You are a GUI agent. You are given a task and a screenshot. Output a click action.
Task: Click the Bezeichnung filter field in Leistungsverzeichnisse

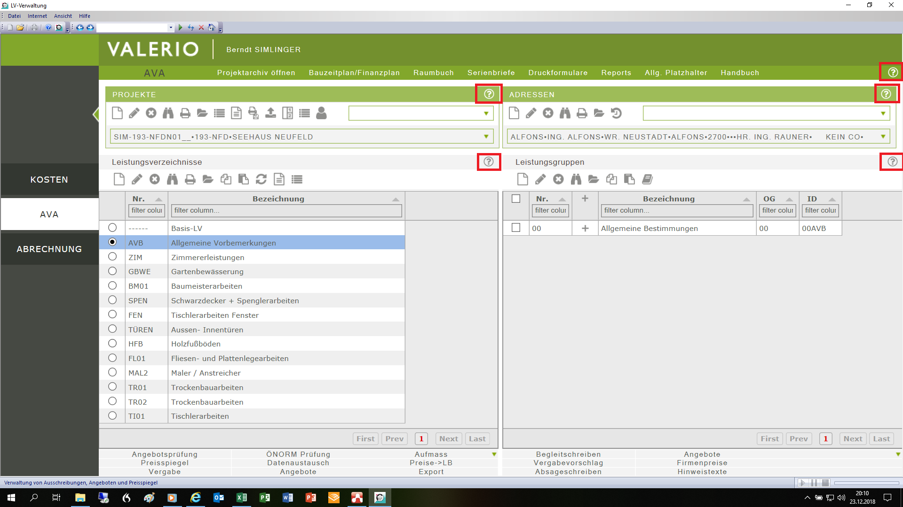tap(286, 210)
